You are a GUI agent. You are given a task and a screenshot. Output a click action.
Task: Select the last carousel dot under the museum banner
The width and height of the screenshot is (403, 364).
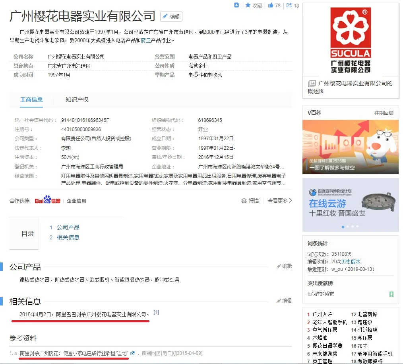coord(358,227)
